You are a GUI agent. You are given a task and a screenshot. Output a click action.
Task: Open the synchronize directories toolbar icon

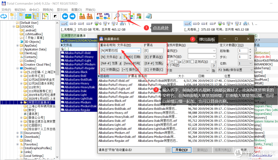click(132, 16)
